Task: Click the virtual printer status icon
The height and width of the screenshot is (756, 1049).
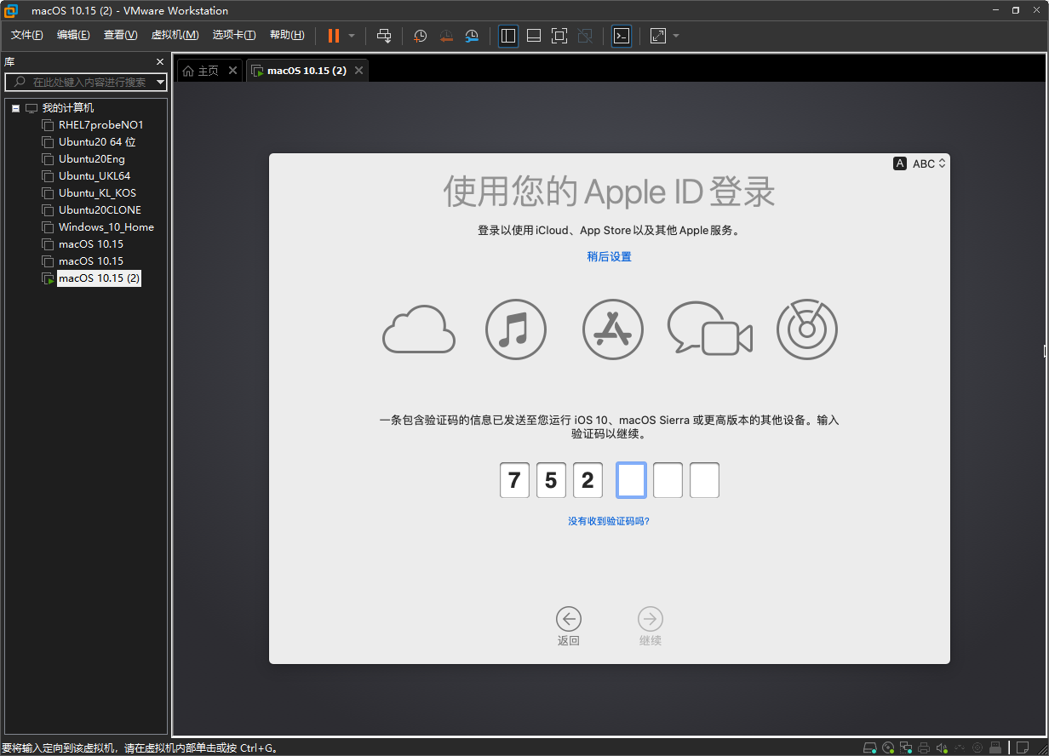Action: [x=923, y=747]
